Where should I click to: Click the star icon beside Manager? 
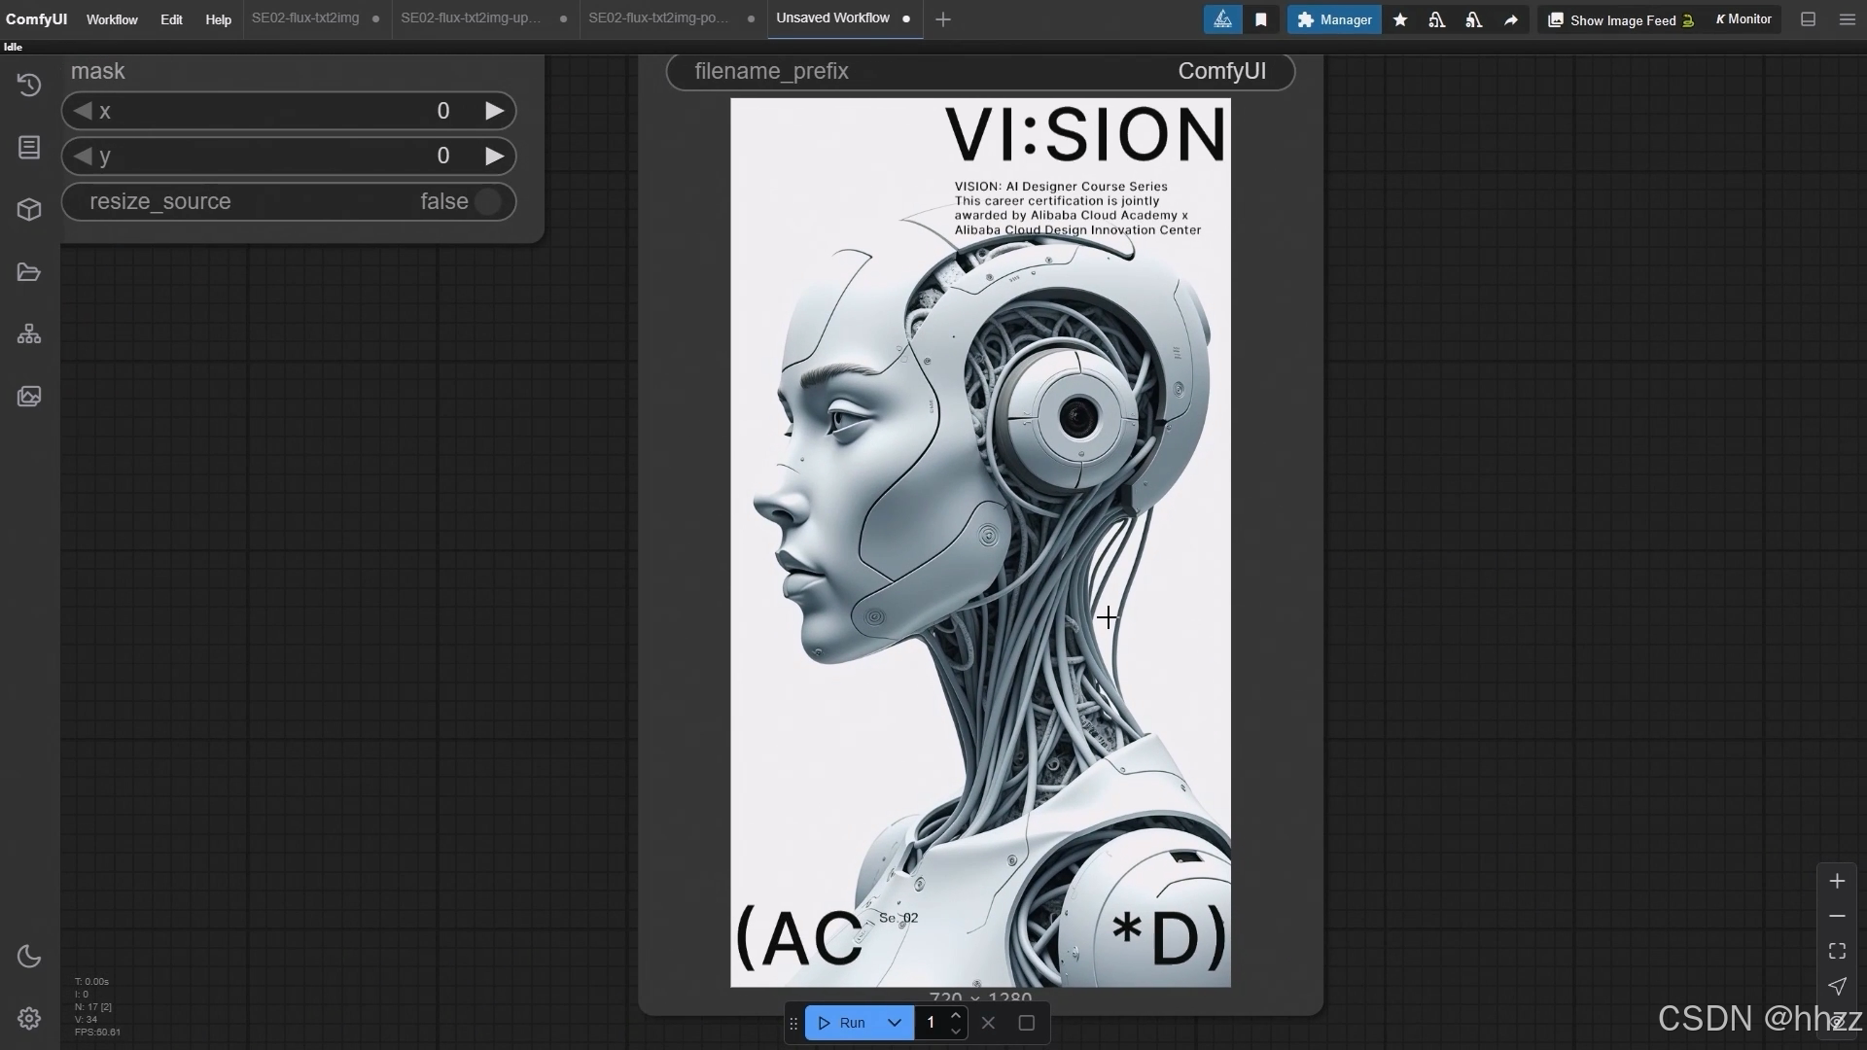click(1400, 19)
